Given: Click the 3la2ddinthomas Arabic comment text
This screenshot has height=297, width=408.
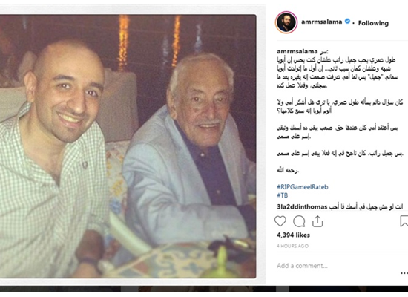Looking at the screenshot, I should click(366, 207).
